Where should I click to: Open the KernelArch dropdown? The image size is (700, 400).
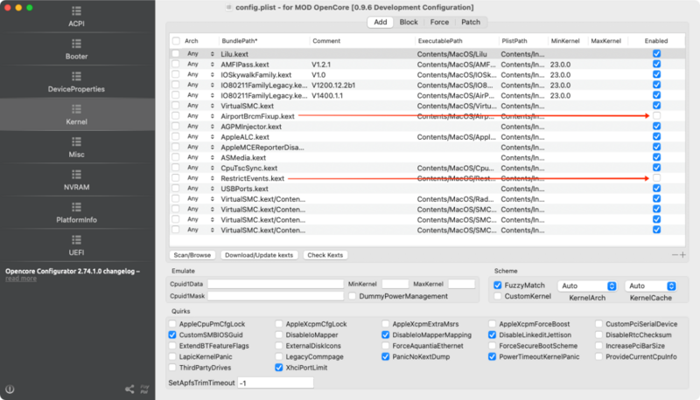[x=587, y=286]
